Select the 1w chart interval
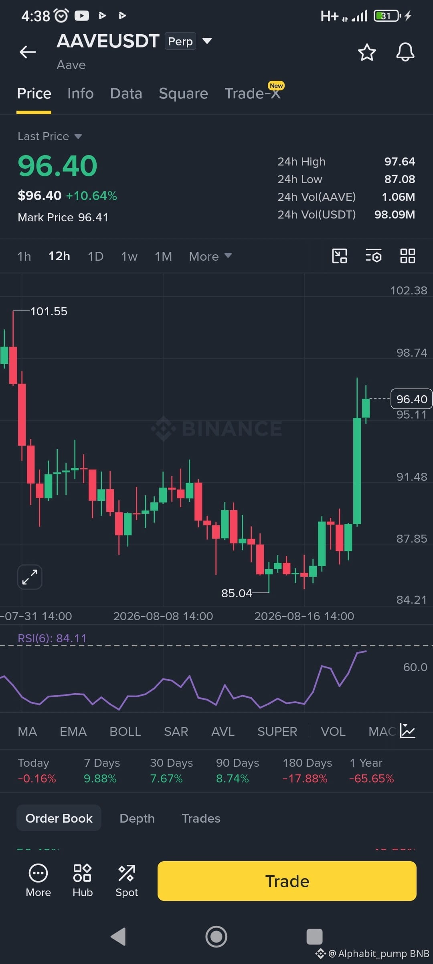 click(x=129, y=256)
